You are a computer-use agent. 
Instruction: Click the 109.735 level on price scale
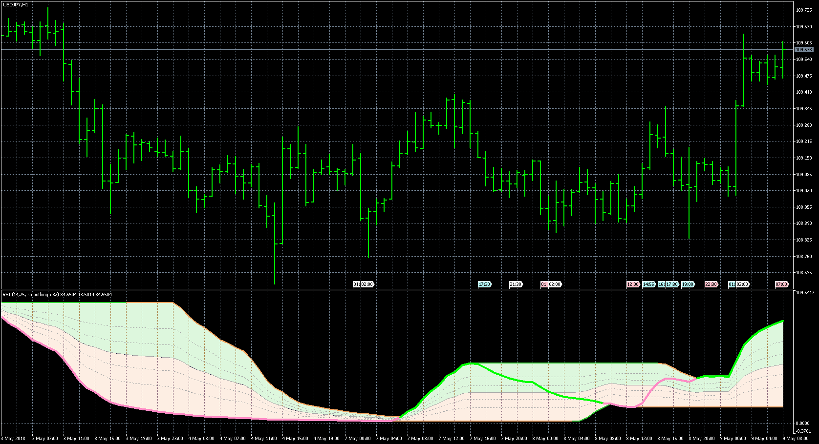pos(804,10)
